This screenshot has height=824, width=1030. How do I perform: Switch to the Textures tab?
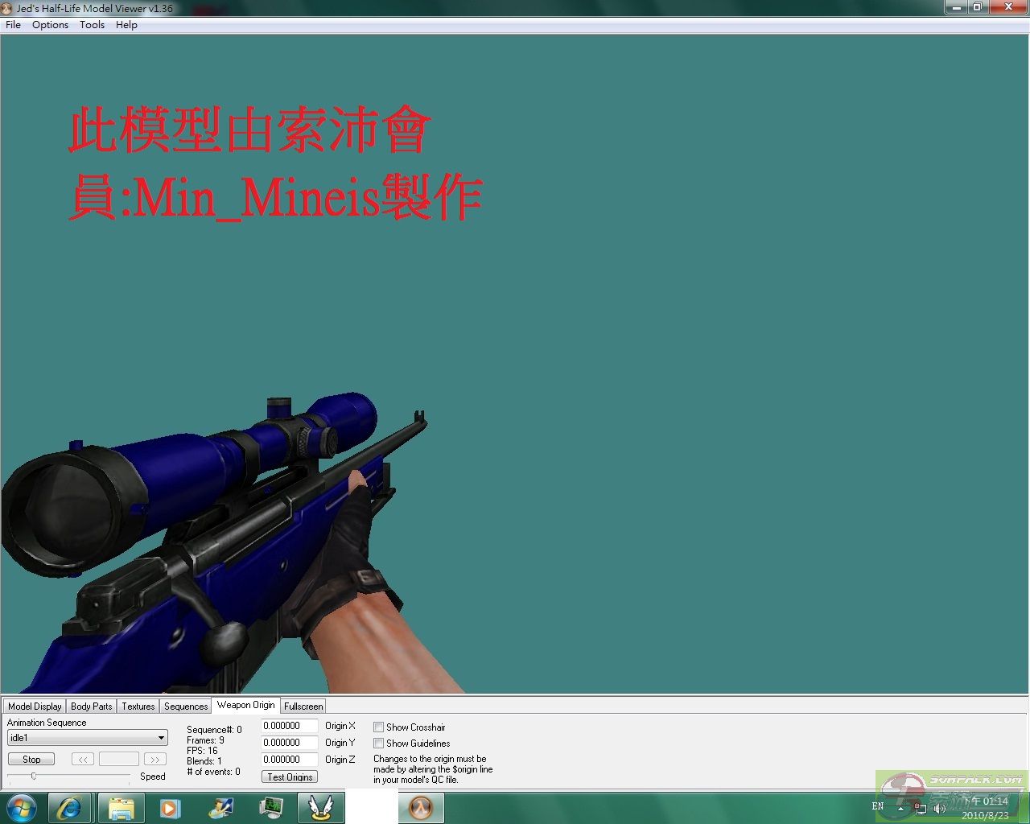[x=138, y=707]
